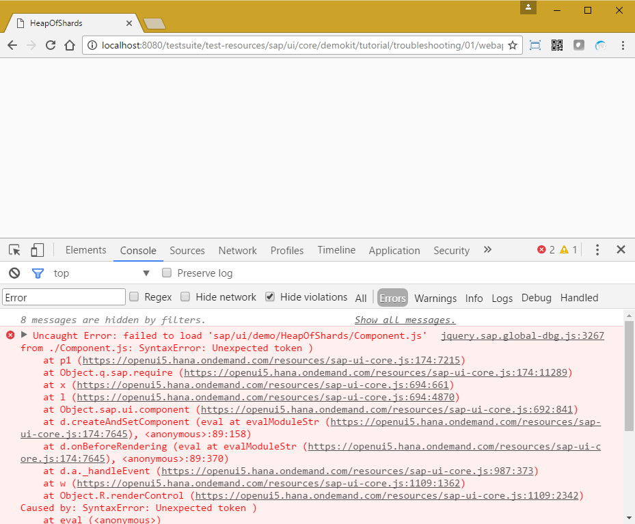The height and width of the screenshot is (524, 635).
Task: Expand the Uncaught Error stack triangle
Action: 24,335
